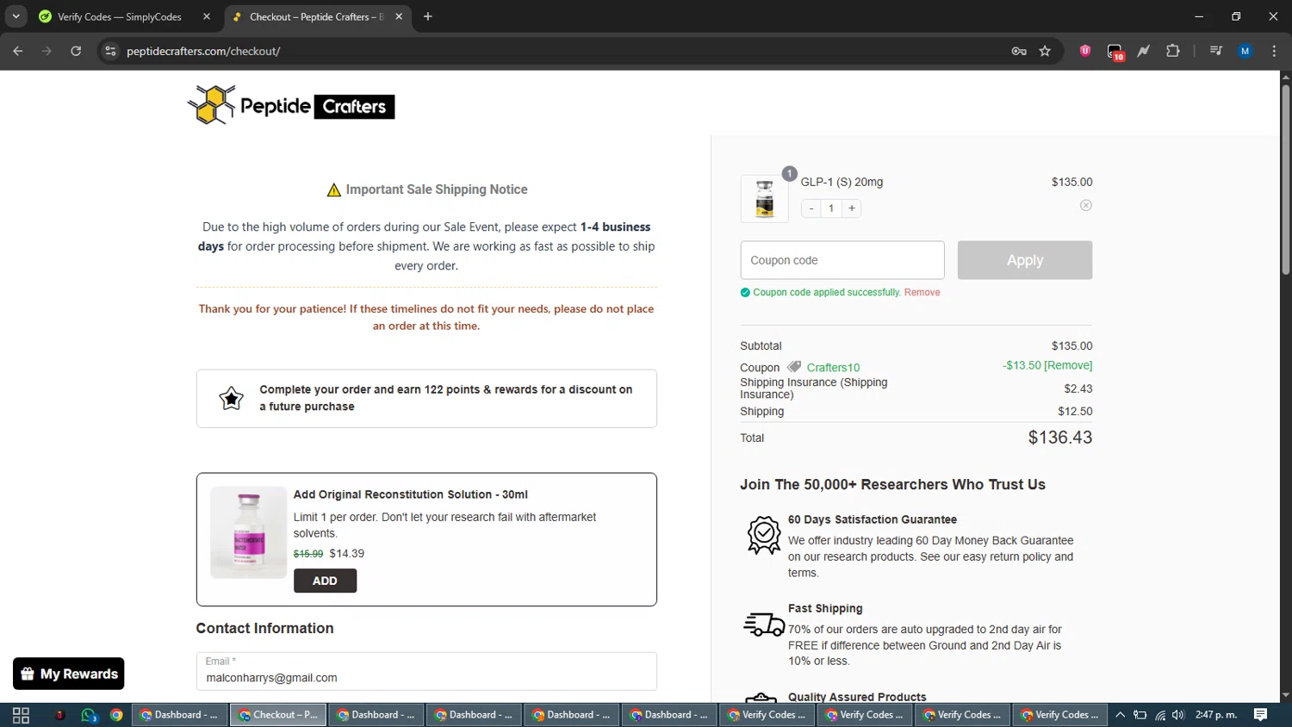Click the page vertical scrollbar thumb
Image resolution: width=1292 pixels, height=727 pixels.
(x=1285, y=179)
